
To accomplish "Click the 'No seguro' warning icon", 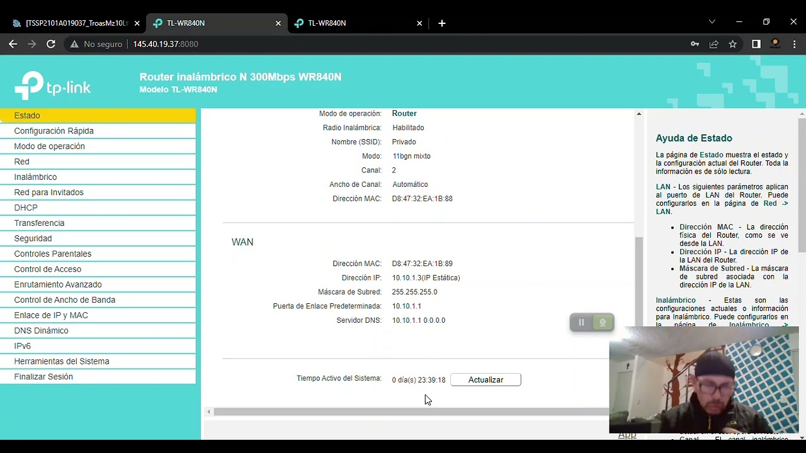I will [x=74, y=44].
